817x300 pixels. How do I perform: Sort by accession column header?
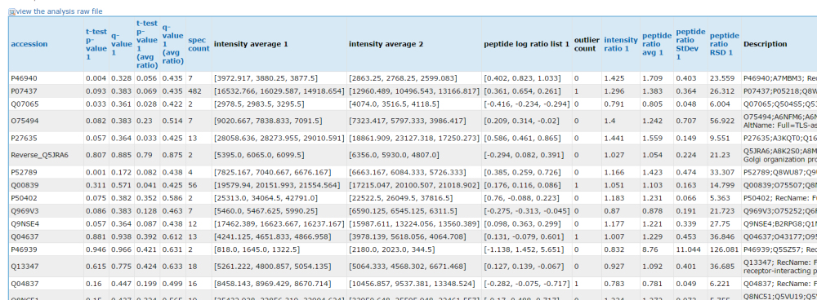click(x=29, y=44)
